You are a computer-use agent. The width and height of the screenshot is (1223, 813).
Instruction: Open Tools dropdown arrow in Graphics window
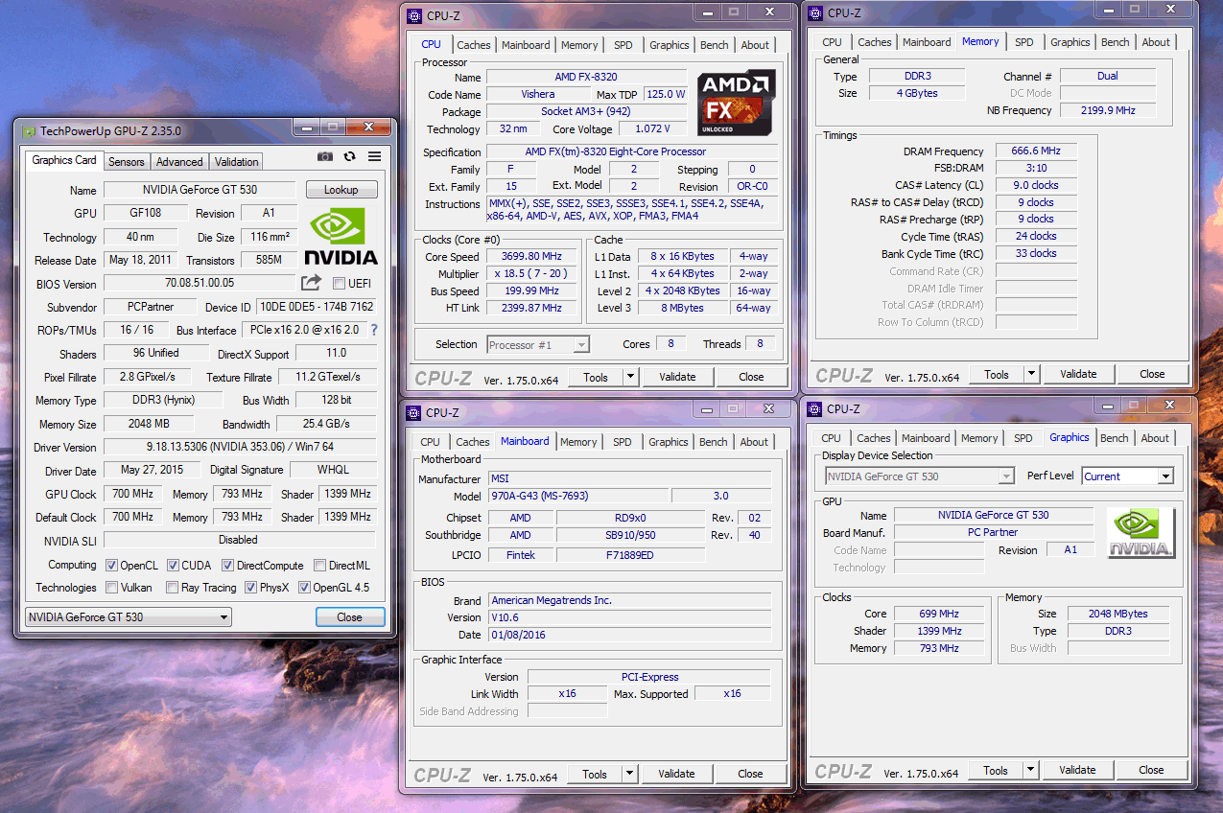pos(1030,770)
